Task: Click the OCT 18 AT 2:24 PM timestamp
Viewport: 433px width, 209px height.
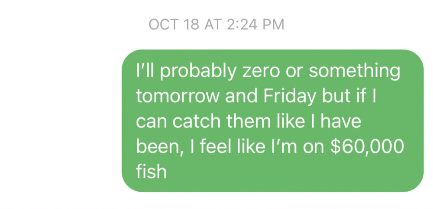Action: click(x=216, y=25)
